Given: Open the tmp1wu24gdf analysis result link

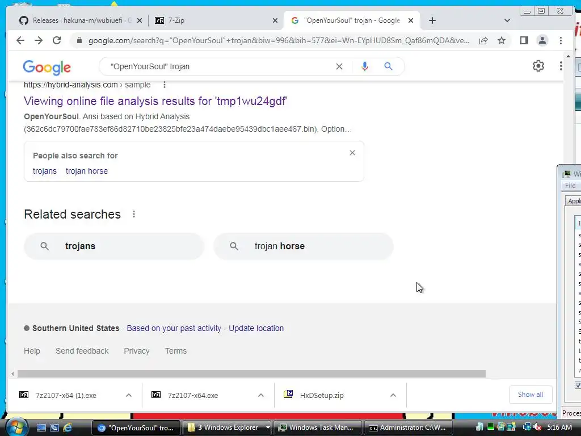Looking at the screenshot, I should pos(155,101).
